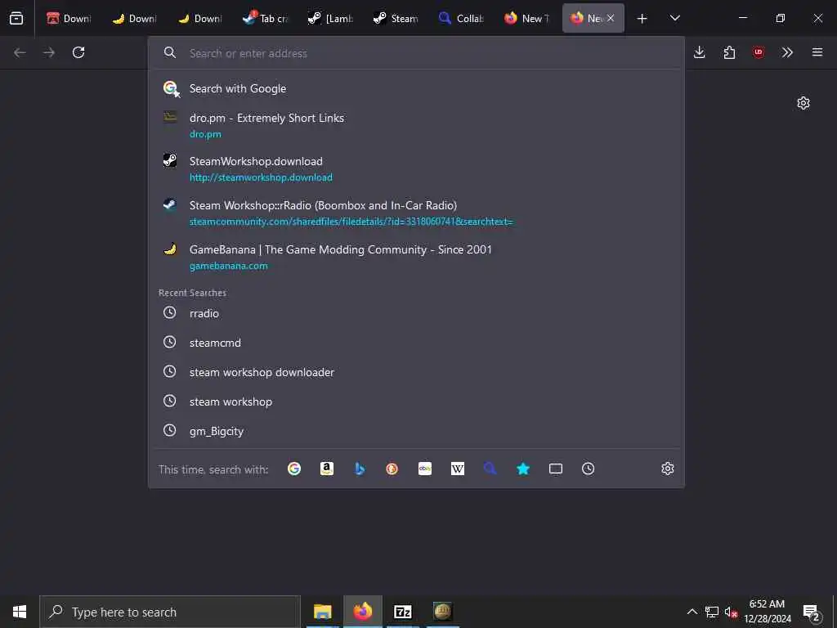837x628 pixels.
Task: Switch to the Tab cr tab
Action: pos(266,18)
